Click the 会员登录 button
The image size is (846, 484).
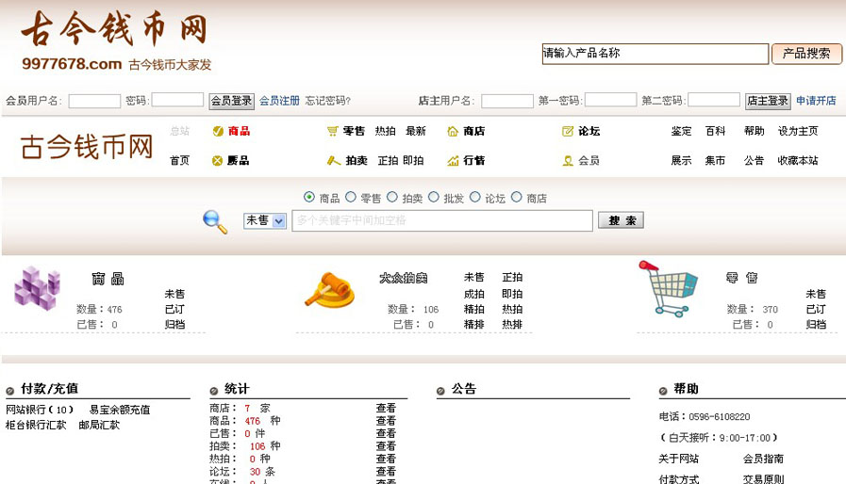(231, 101)
